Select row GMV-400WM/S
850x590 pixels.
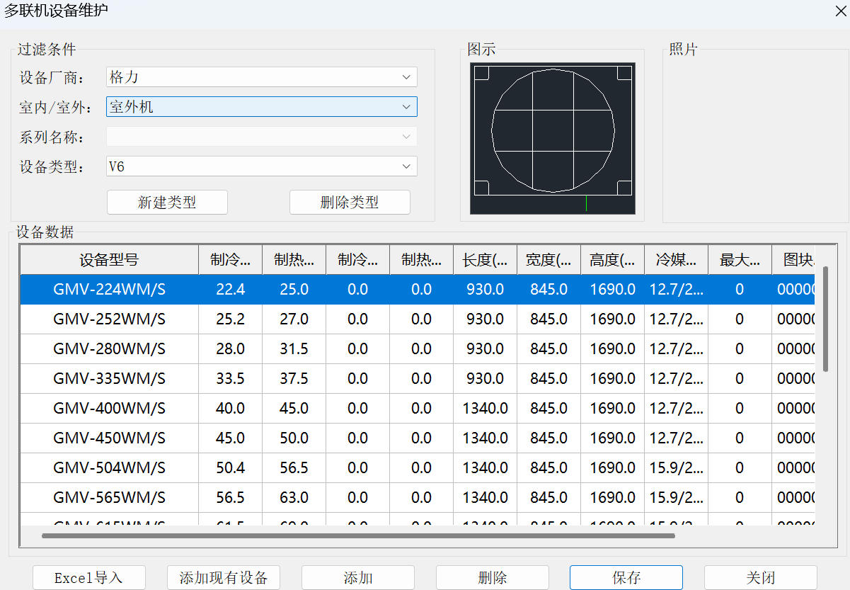point(418,409)
